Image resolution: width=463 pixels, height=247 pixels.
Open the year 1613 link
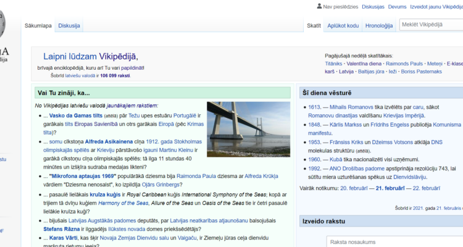pyautogui.click(x=314, y=107)
